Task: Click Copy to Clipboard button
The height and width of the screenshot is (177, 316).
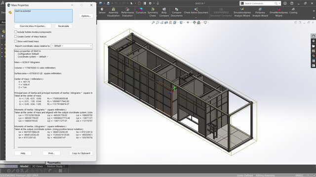Action: [81, 153]
